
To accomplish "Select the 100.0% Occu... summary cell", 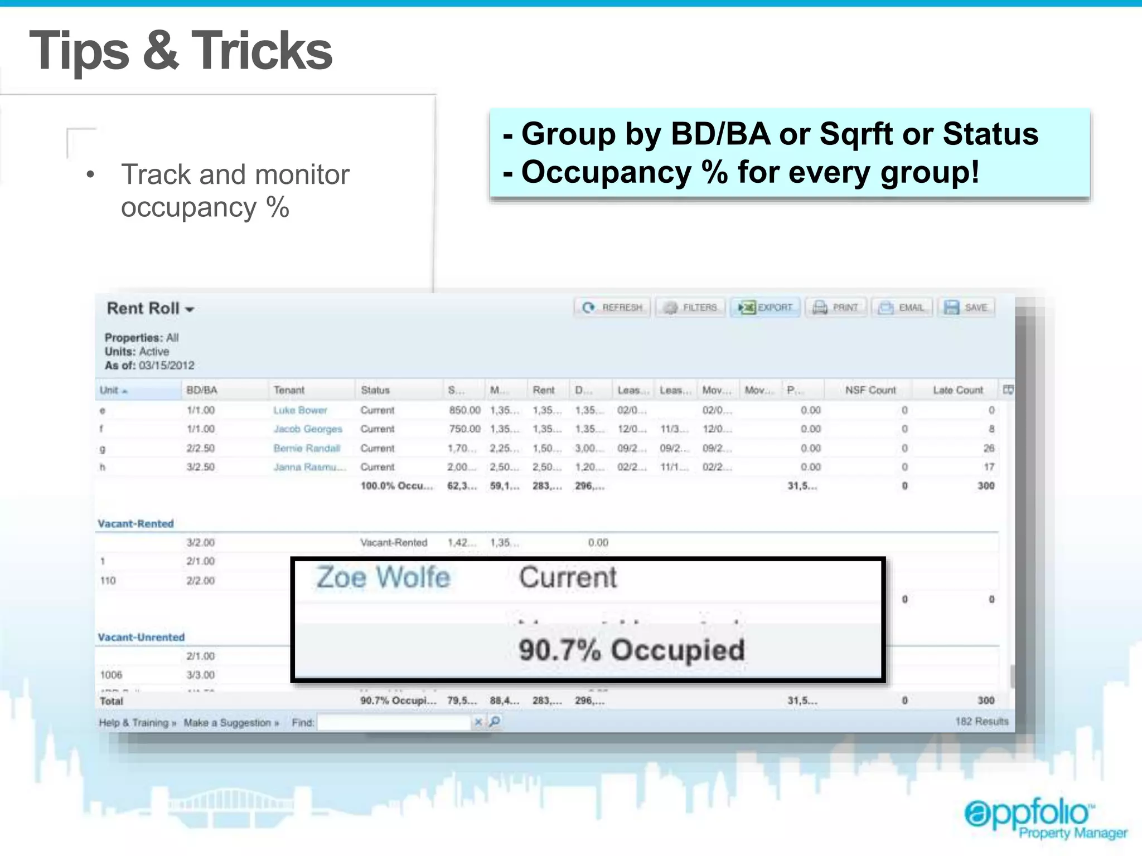I will point(396,486).
